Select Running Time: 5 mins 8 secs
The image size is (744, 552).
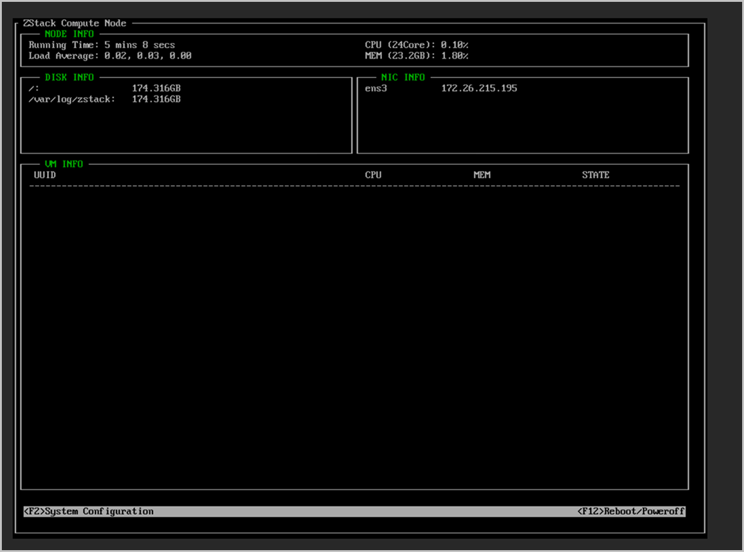pos(102,45)
